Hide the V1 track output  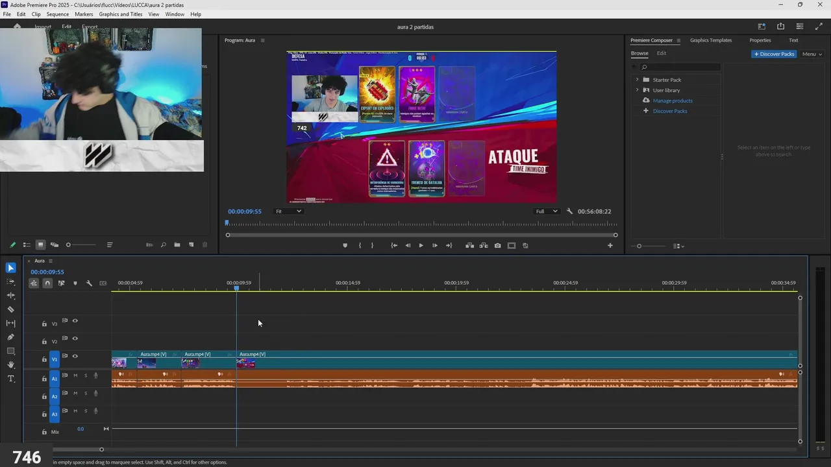click(x=75, y=356)
